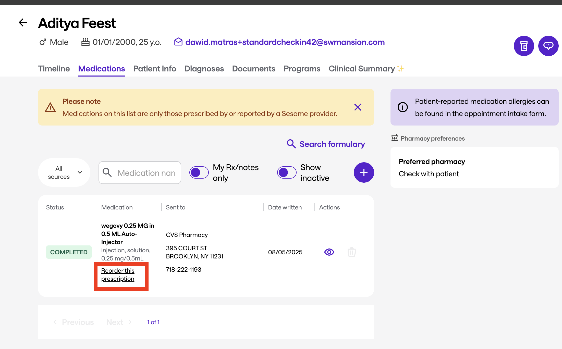Click the trash delete icon for wegovy

pos(351,252)
